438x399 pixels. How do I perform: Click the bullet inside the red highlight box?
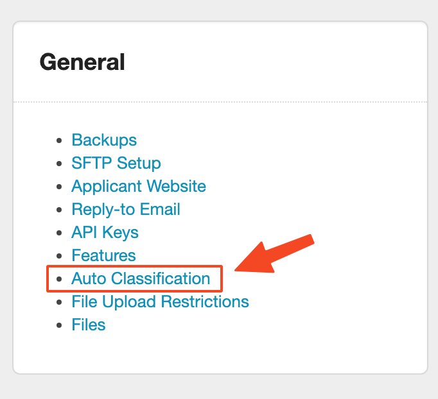tap(60, 279)
